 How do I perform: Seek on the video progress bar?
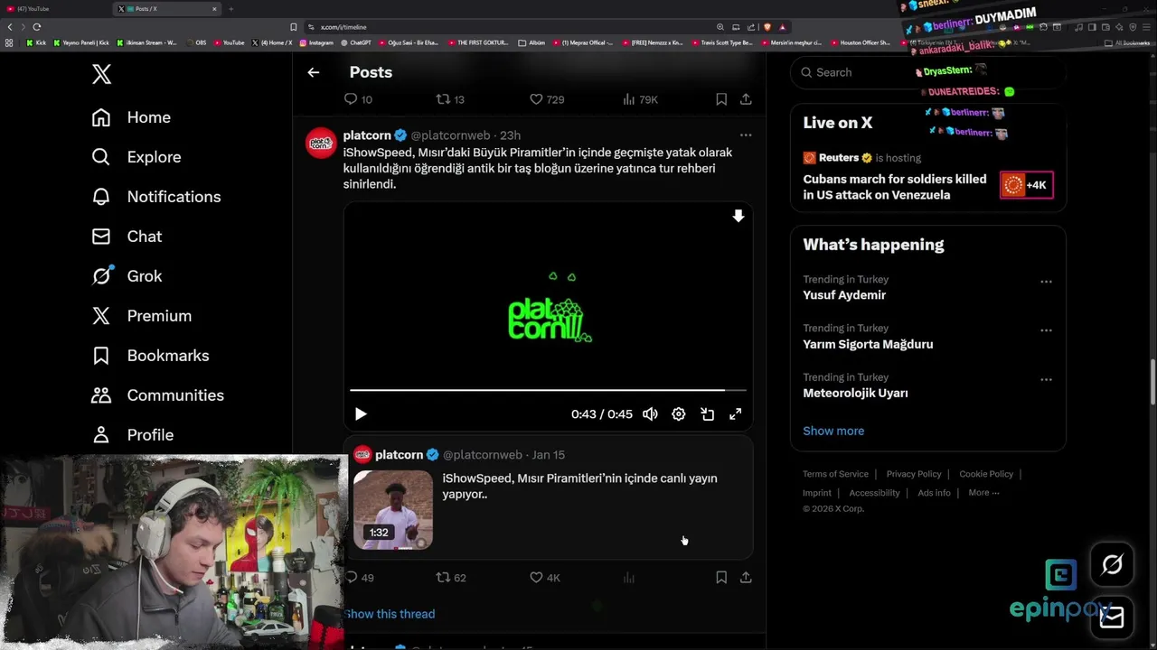click(548, 390)
